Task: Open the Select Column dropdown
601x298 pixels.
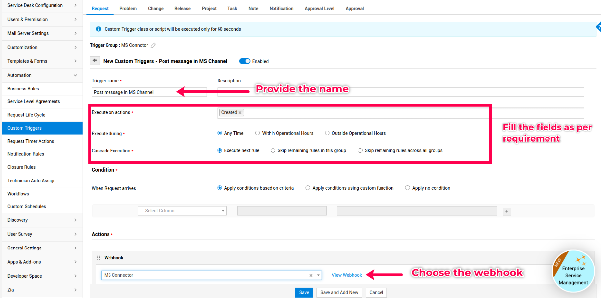Action: [182, 211]
